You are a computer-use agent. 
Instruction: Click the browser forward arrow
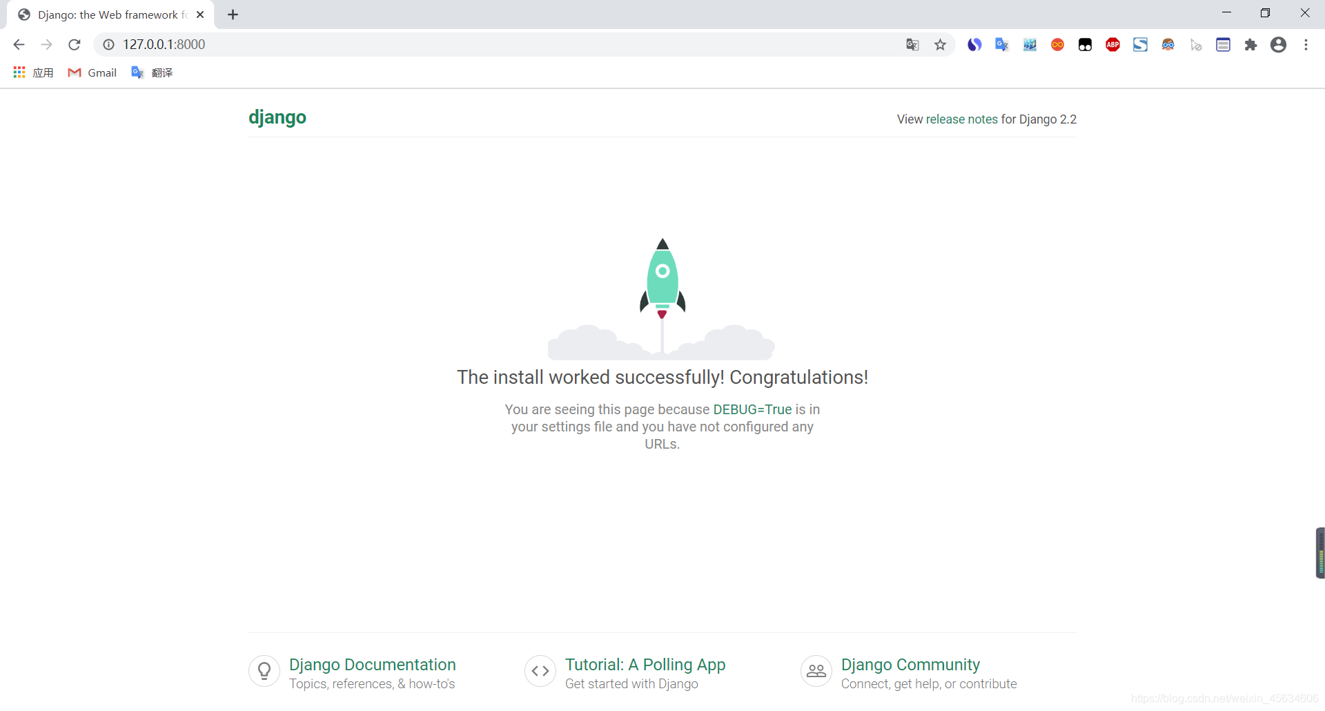pos(46,45)
